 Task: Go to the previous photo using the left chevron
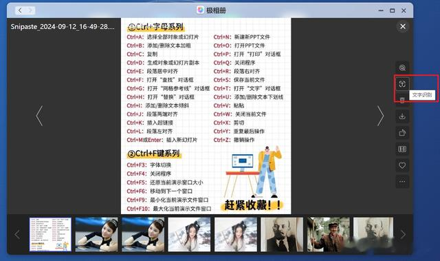40,116
